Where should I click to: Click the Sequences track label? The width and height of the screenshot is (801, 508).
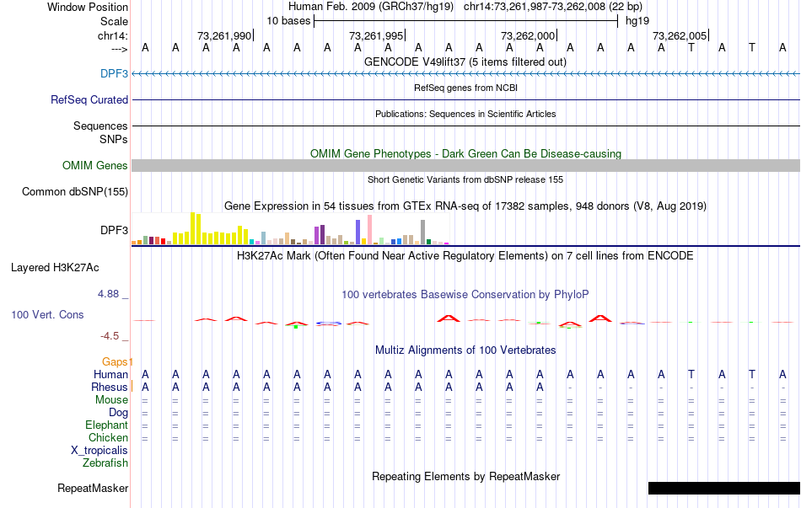point(100,126)
